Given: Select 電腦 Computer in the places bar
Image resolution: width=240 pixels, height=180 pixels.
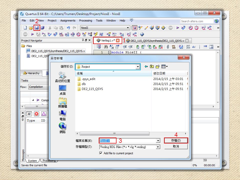Looking at the screenshot, I should click(62, 115).
